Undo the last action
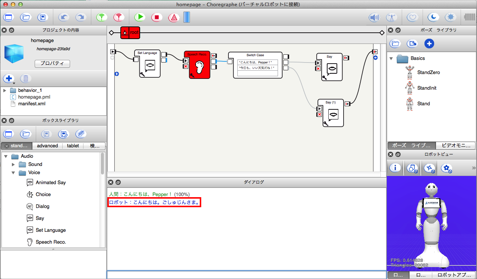Image resolution: width=477 pixels, height=279 pixels. [x=64, y=17]
